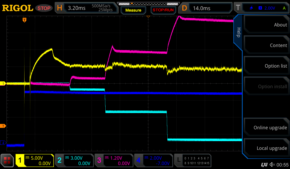Image resolution: width=290 pixels, height=169 pixels.
Task: Tap the muted speaker sound icon
Action: (272, 164)
